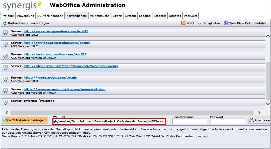The image size is (271, 149).
Task: Click the server icon beside route.arcgis.com/arcgis
Action: tap(5, 79)
